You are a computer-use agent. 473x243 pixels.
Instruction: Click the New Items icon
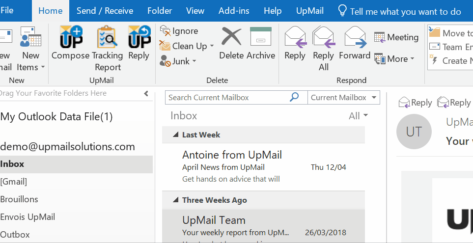click(30, 37)
